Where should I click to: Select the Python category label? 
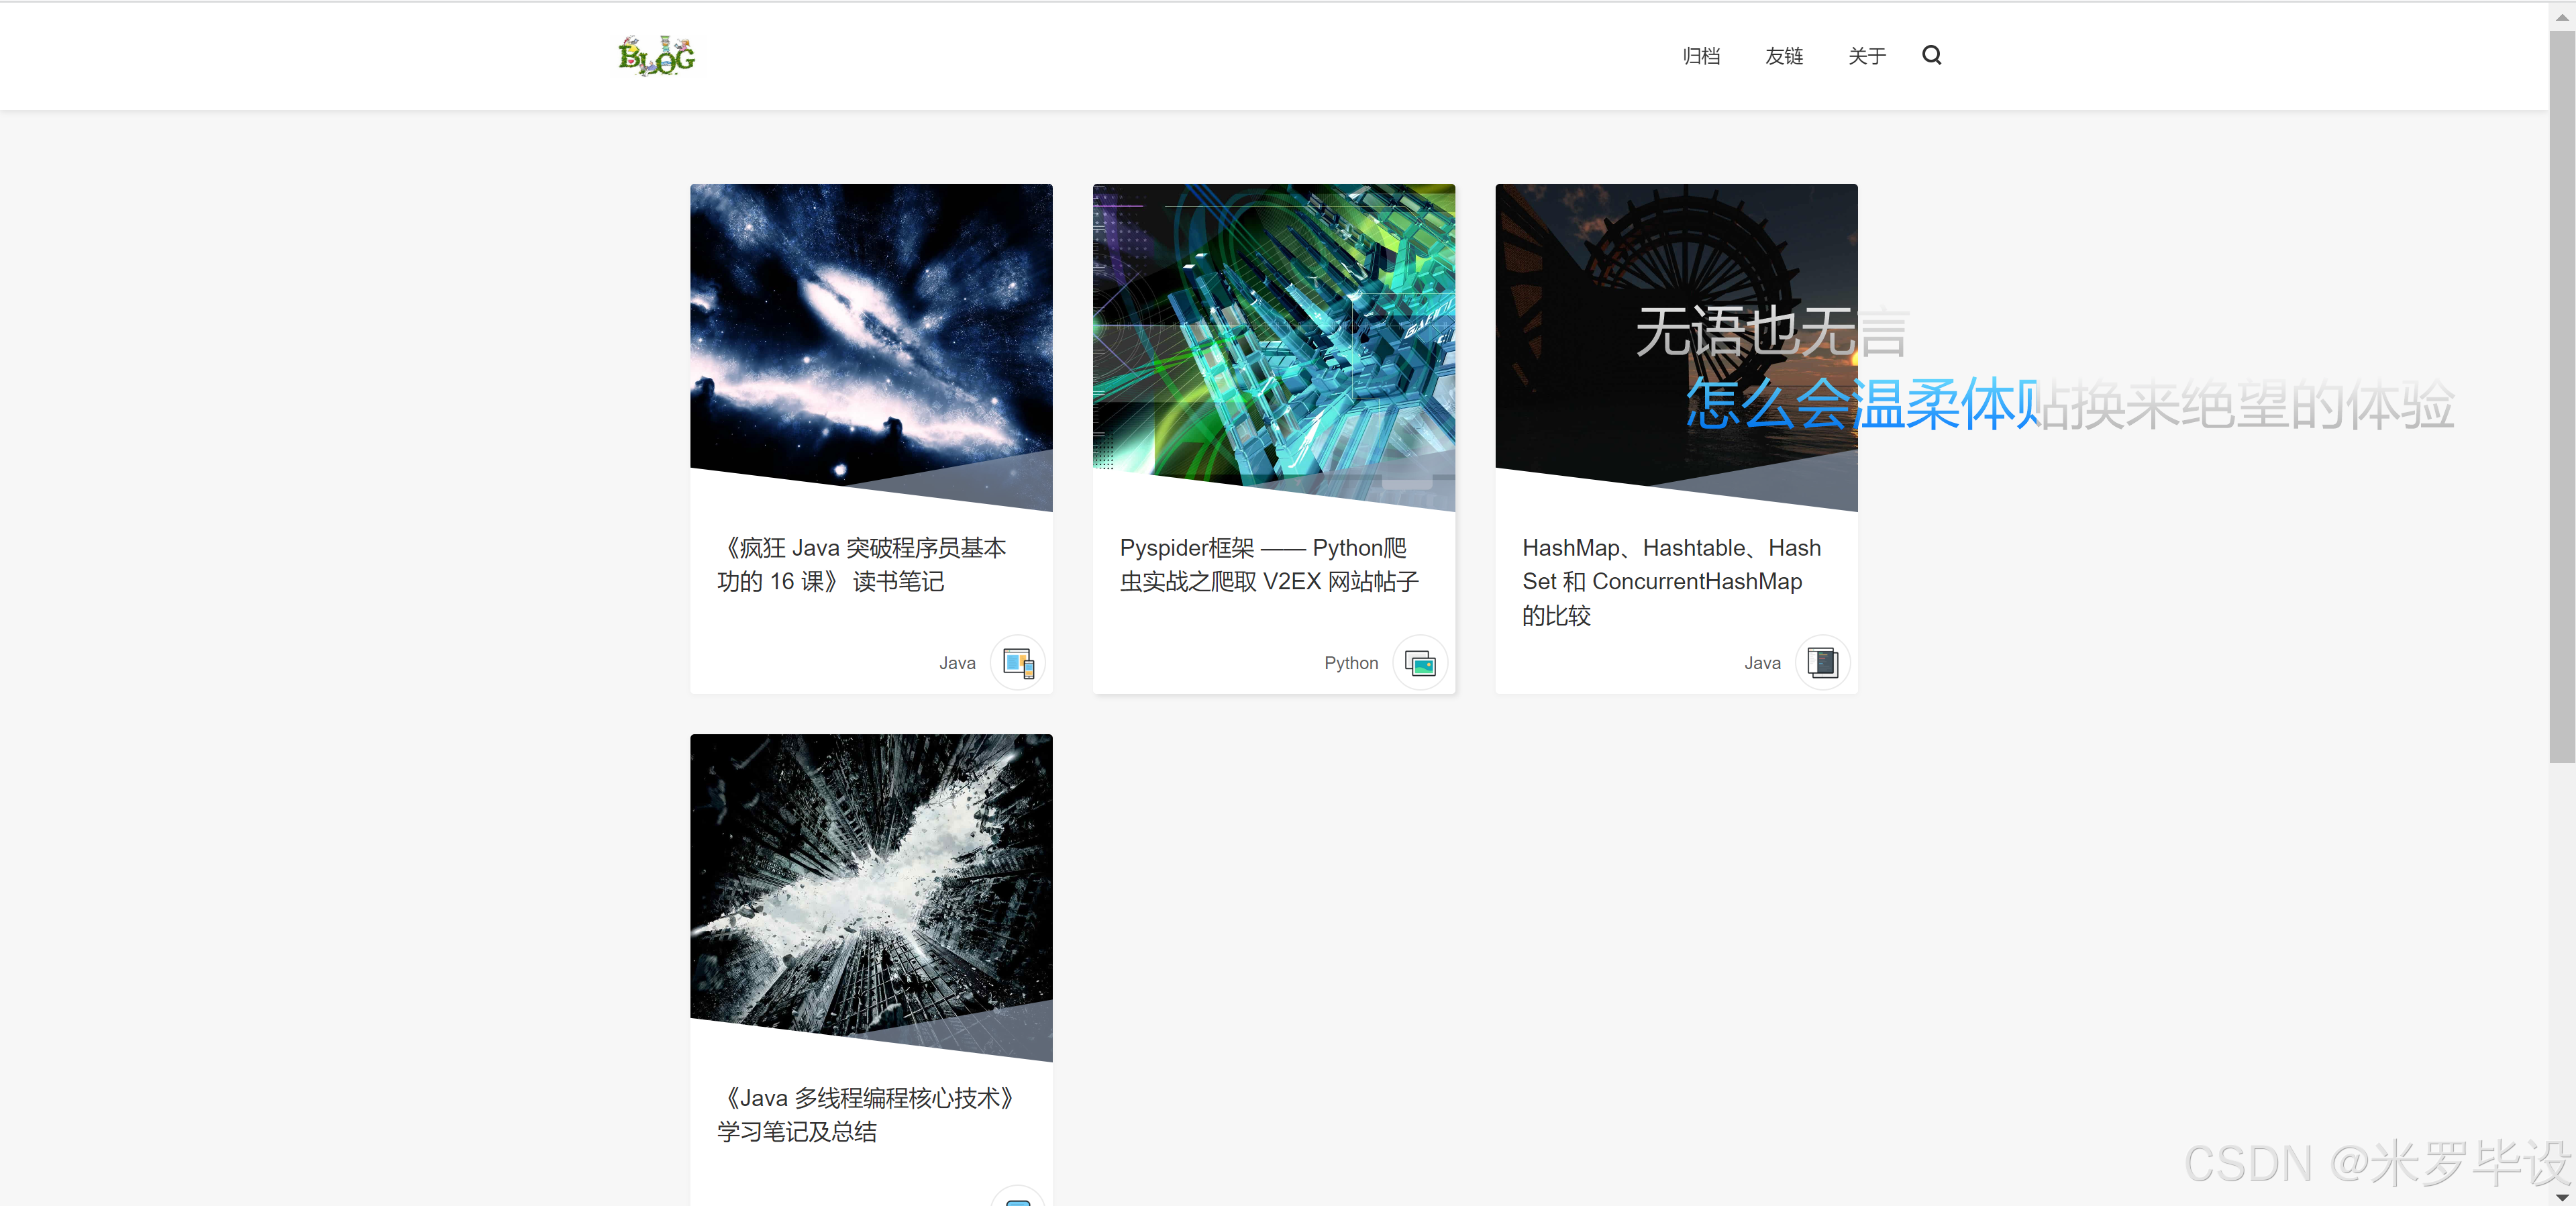(x=1350, y=662)
